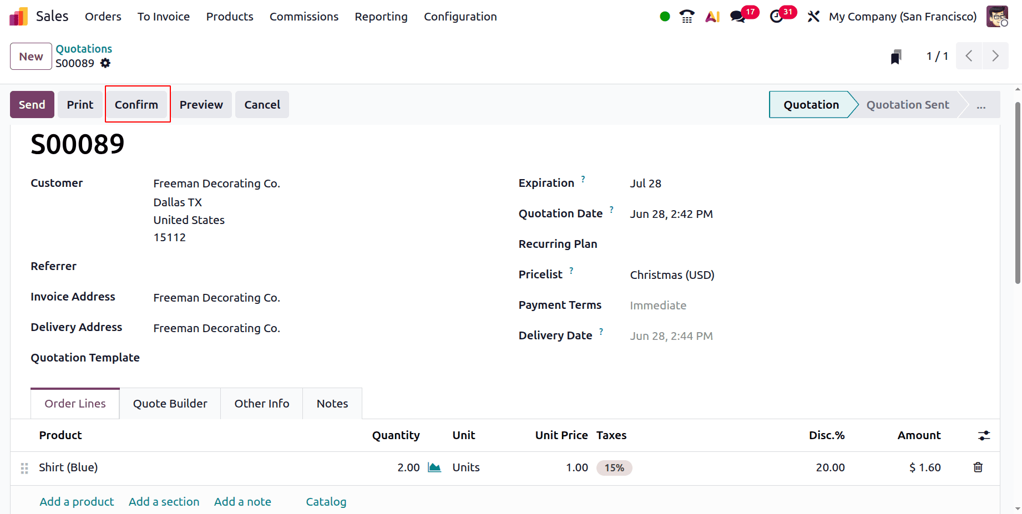Open conversations with 17 unread messages
The image size is (1022, 514).
click(x=743, y=15)
